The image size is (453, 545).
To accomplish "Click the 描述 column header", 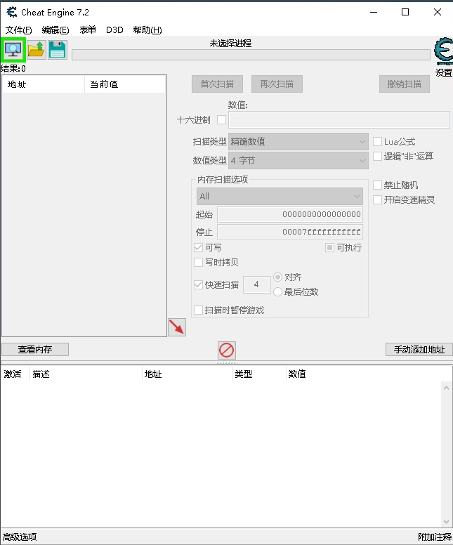I will 86,374.
